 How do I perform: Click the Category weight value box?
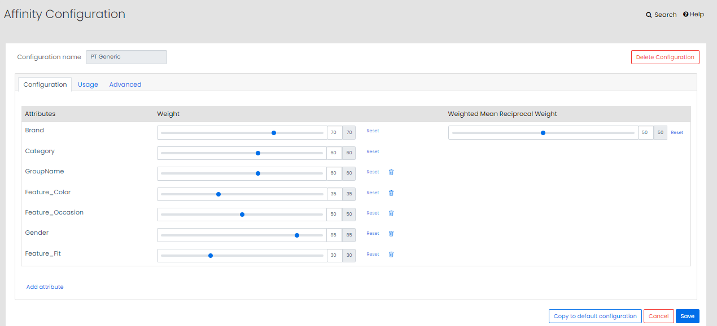click(334, 153)
